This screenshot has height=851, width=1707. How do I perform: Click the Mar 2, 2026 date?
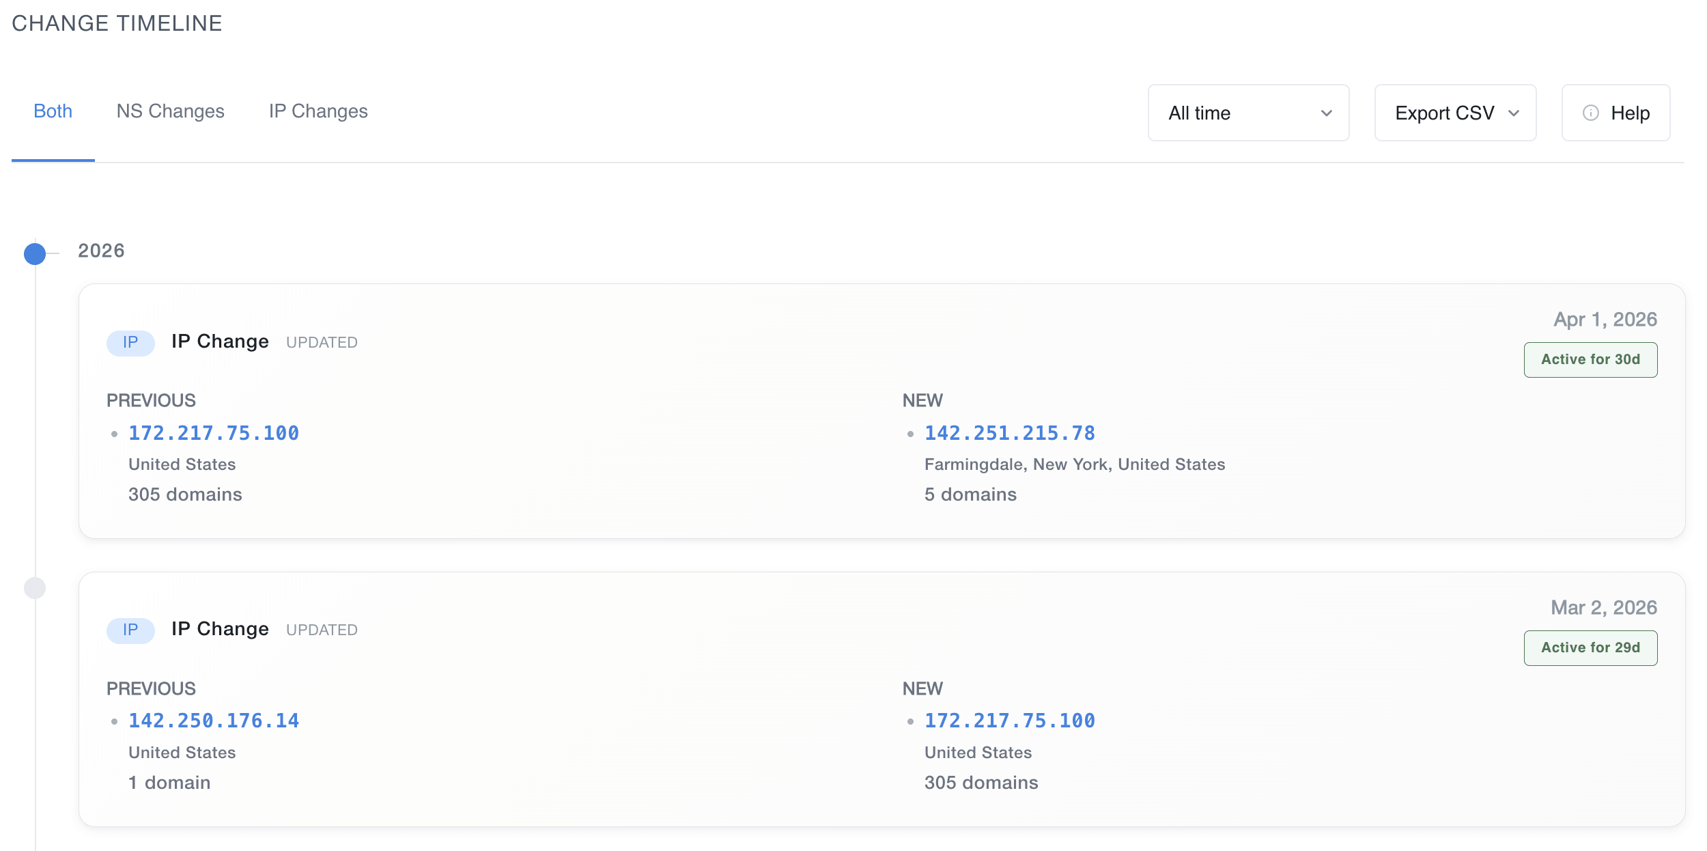(x=1604, y=608)
